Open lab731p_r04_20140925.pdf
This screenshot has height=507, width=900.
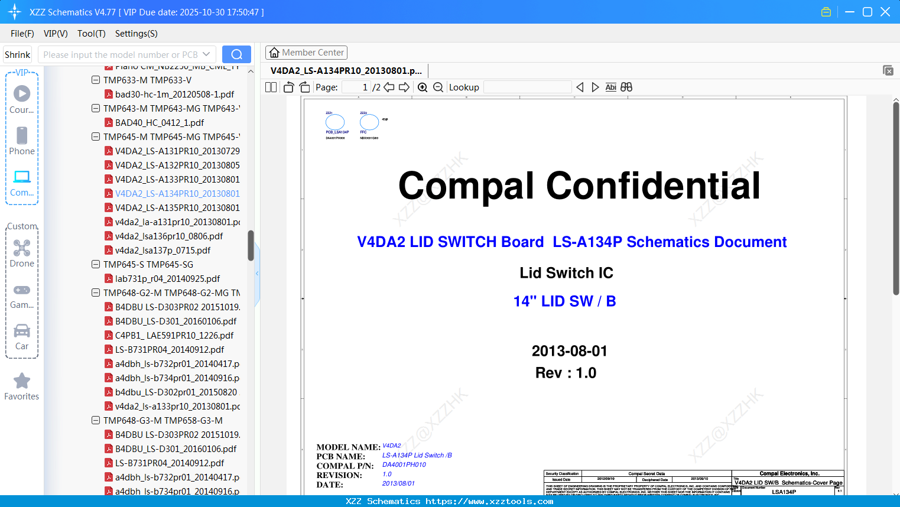click(167, 278)
